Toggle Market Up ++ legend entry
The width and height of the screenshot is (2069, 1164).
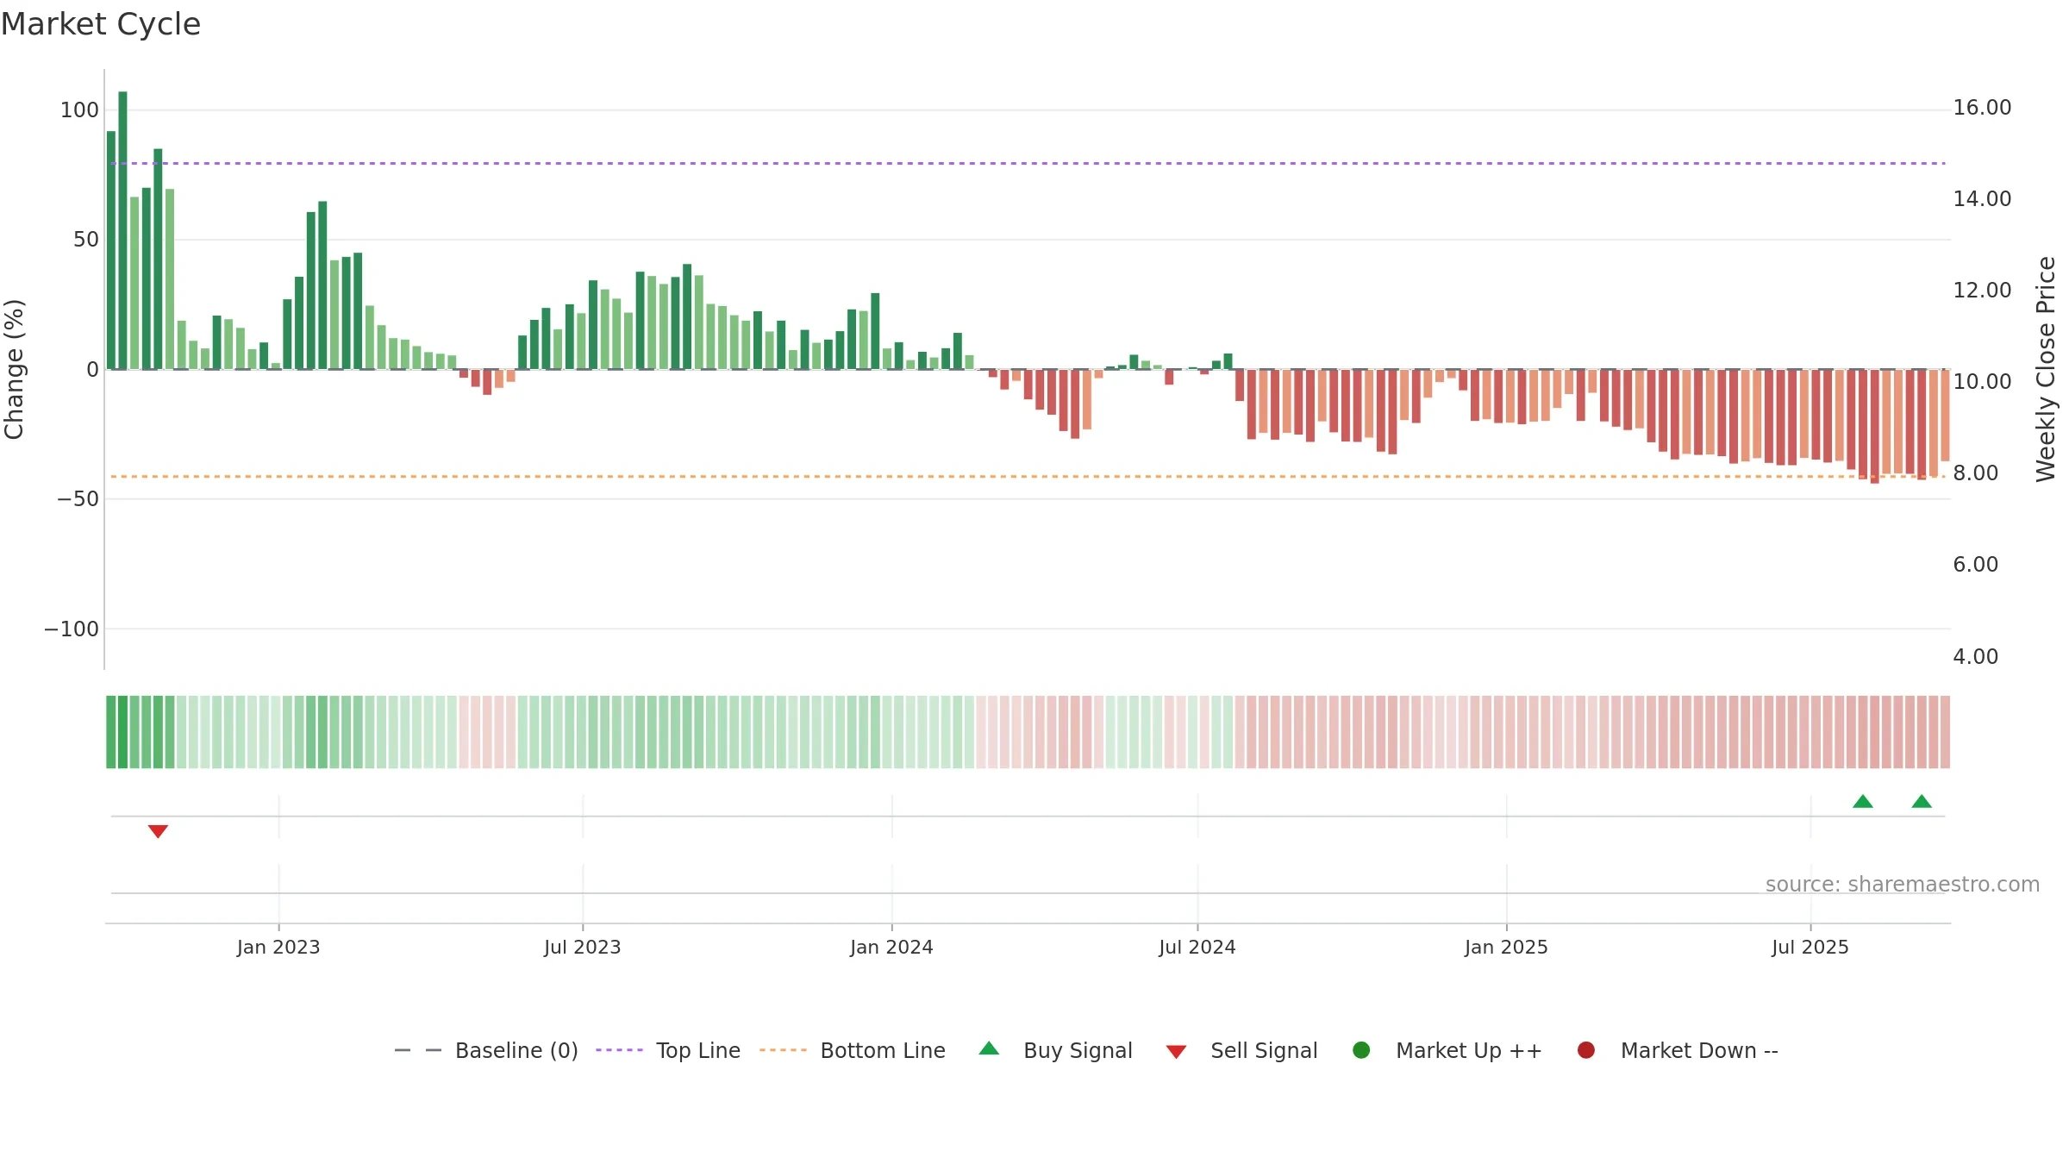point(1447,1050)
